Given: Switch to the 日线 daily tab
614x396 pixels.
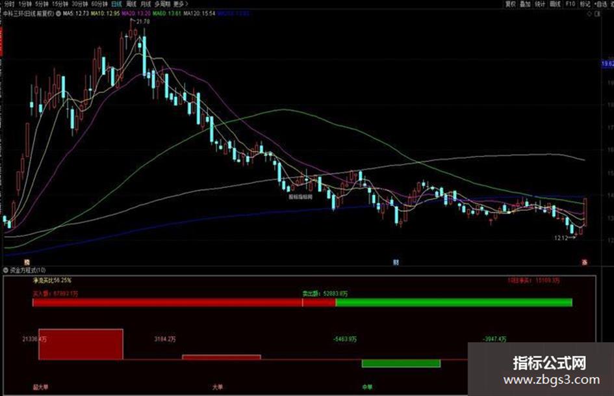Looking at the screenshot, I should point(116,4).
